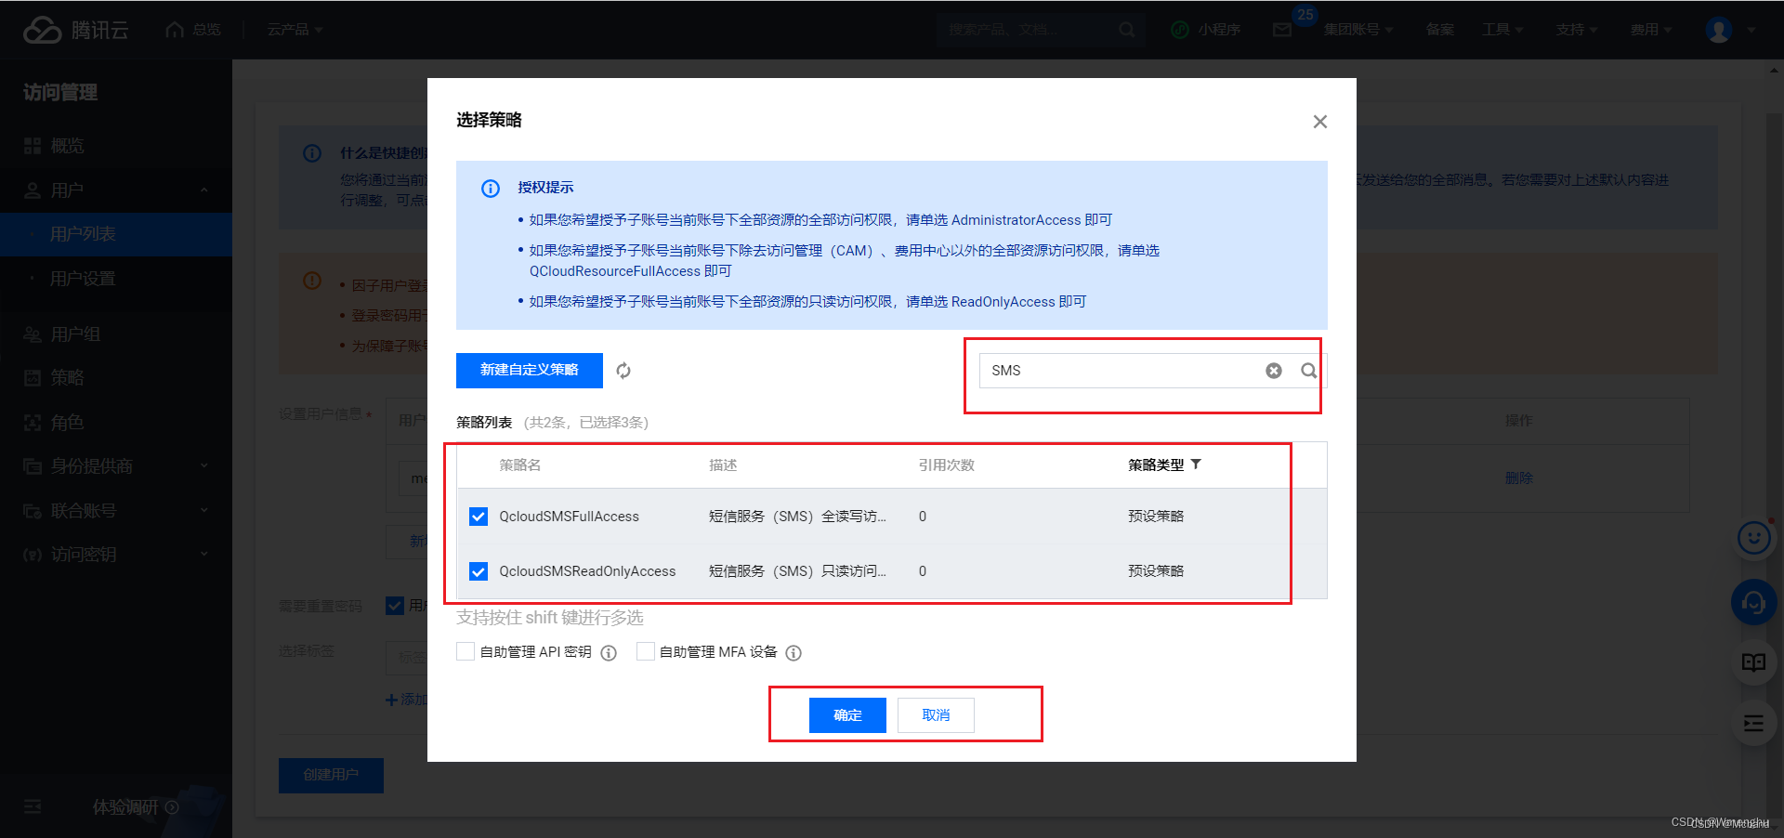This screenshot has height=838, width=1784.
Task: Click the top bar search magnifier icon
Action: point(1127,30)
